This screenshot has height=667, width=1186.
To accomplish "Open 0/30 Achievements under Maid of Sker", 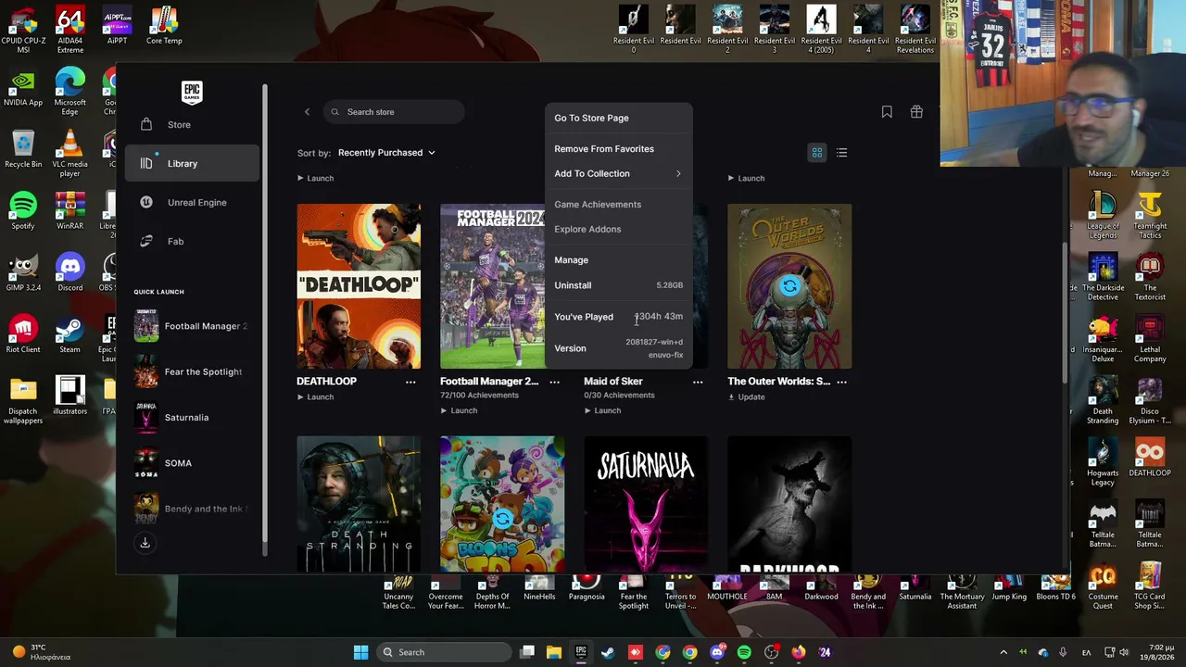I will (x=619, y=396).
